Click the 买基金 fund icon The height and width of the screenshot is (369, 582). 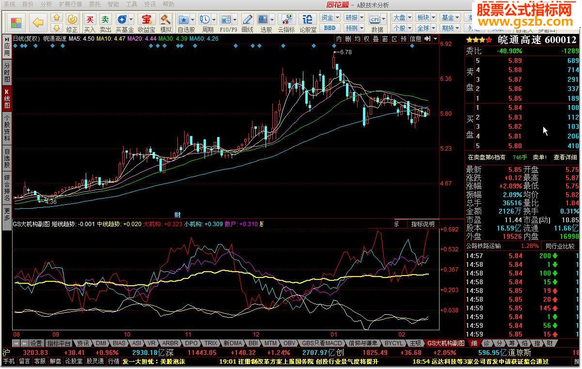coord(121,20)
